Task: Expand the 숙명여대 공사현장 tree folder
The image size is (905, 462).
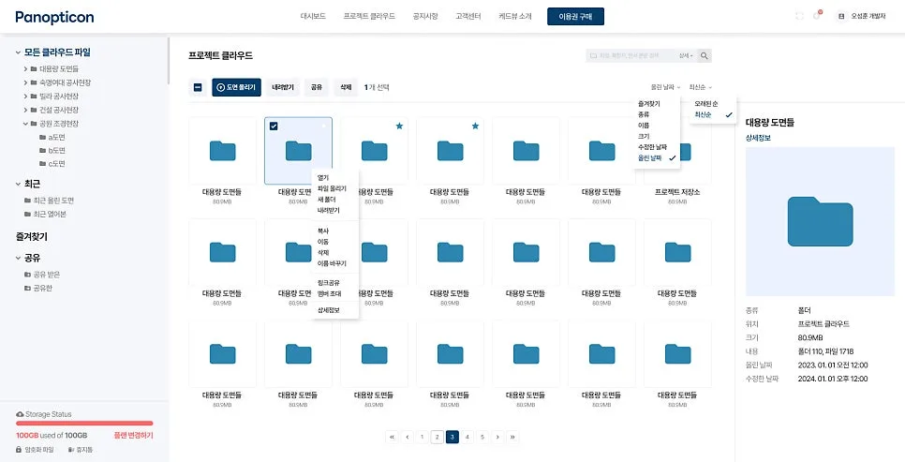Action: pos(25,82)
